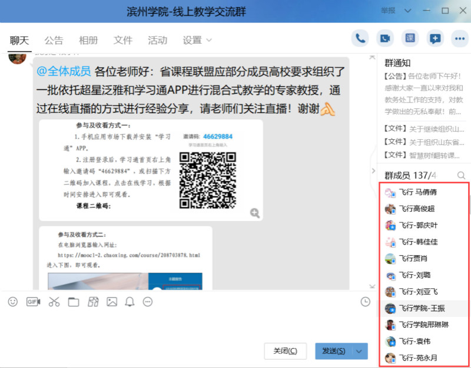
Task: Open the three-dot more options button
Action: pyautogui.click(x=459, y=39)
